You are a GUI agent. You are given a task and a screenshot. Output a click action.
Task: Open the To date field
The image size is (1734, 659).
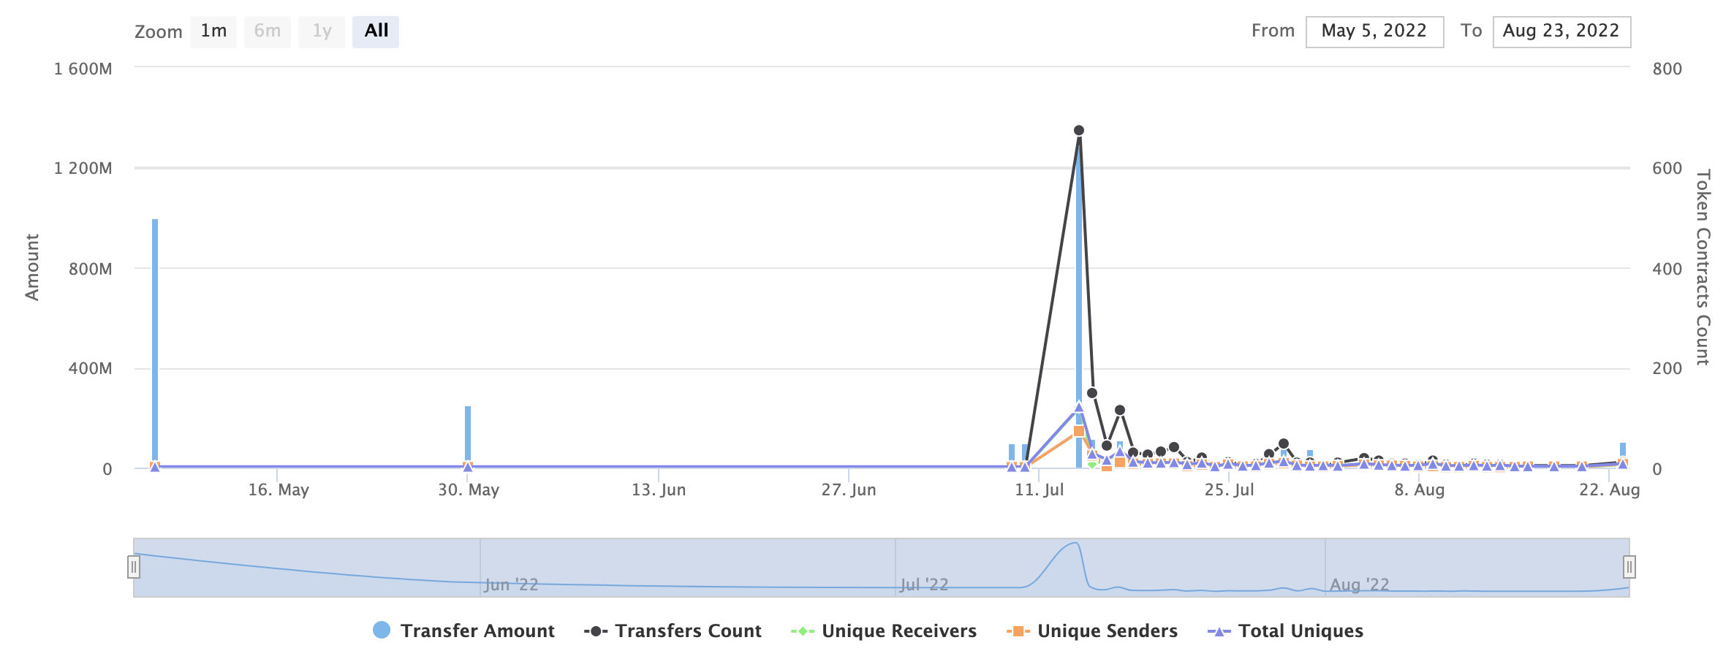(x=1561, y=31)
